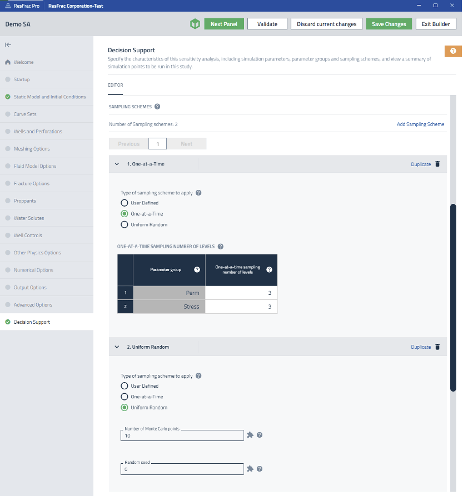Select Uniform Random radio in scheme 1
The width and height of the screenshot is (463, 496).
[x=125, y=224]
